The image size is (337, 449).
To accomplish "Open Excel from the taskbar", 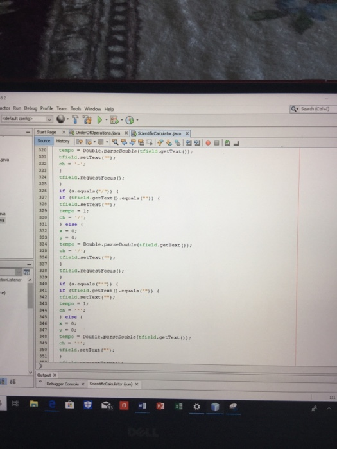I will [x=178, y=406].
